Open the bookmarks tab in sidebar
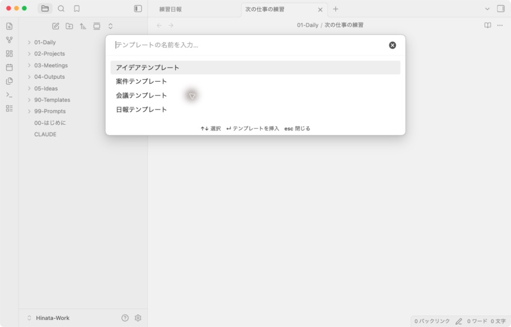Viewport: 511px width, 327px height. (x=77, y=9)
